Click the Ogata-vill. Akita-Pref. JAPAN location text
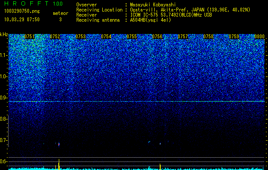 pos(190,10)
